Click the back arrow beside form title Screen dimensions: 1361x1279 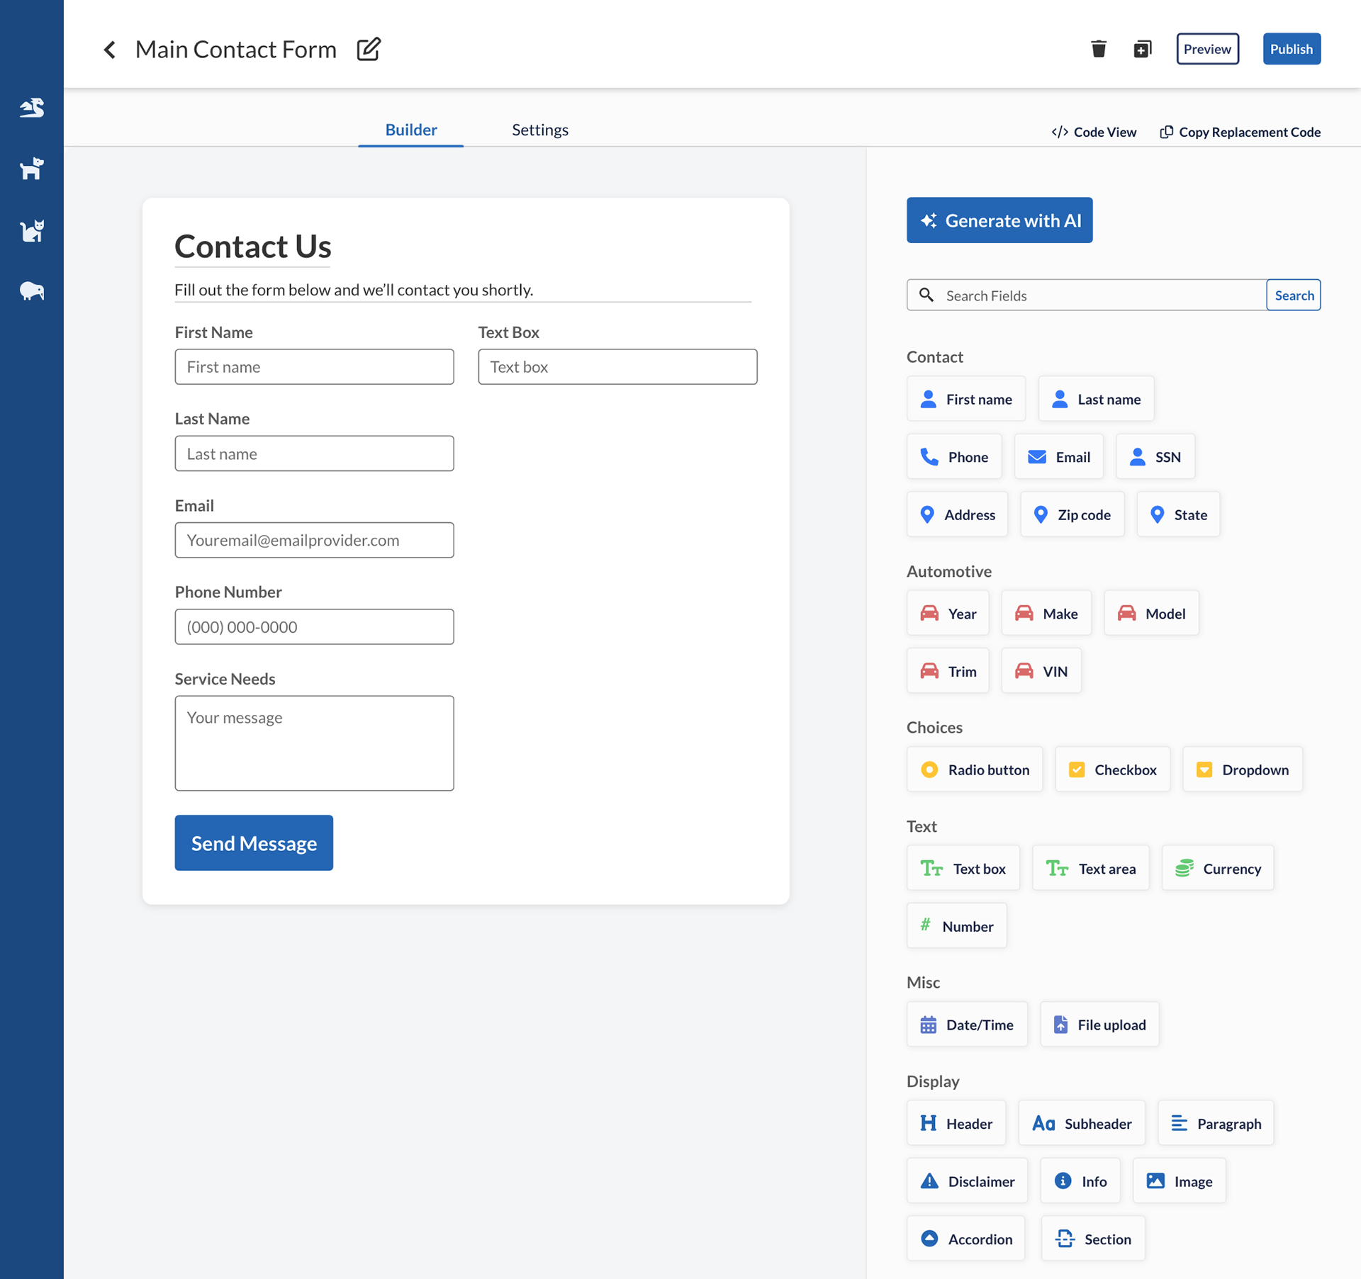(x=110, y=50)
